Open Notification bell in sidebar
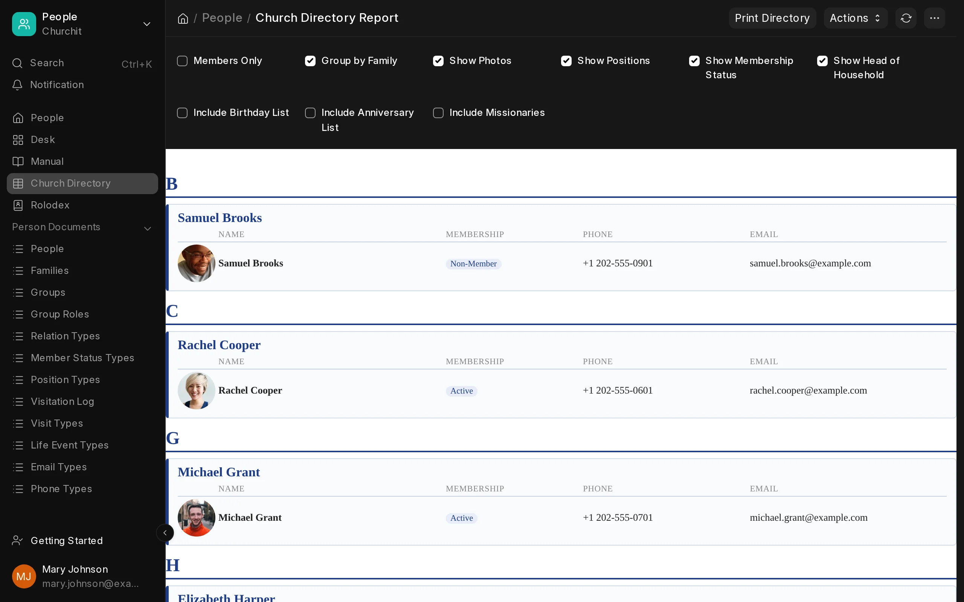 (17, 85)
